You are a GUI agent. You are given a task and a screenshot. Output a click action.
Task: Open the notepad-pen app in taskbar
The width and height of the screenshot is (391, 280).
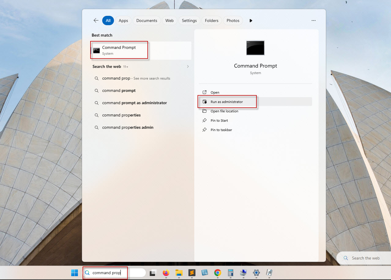269,273
